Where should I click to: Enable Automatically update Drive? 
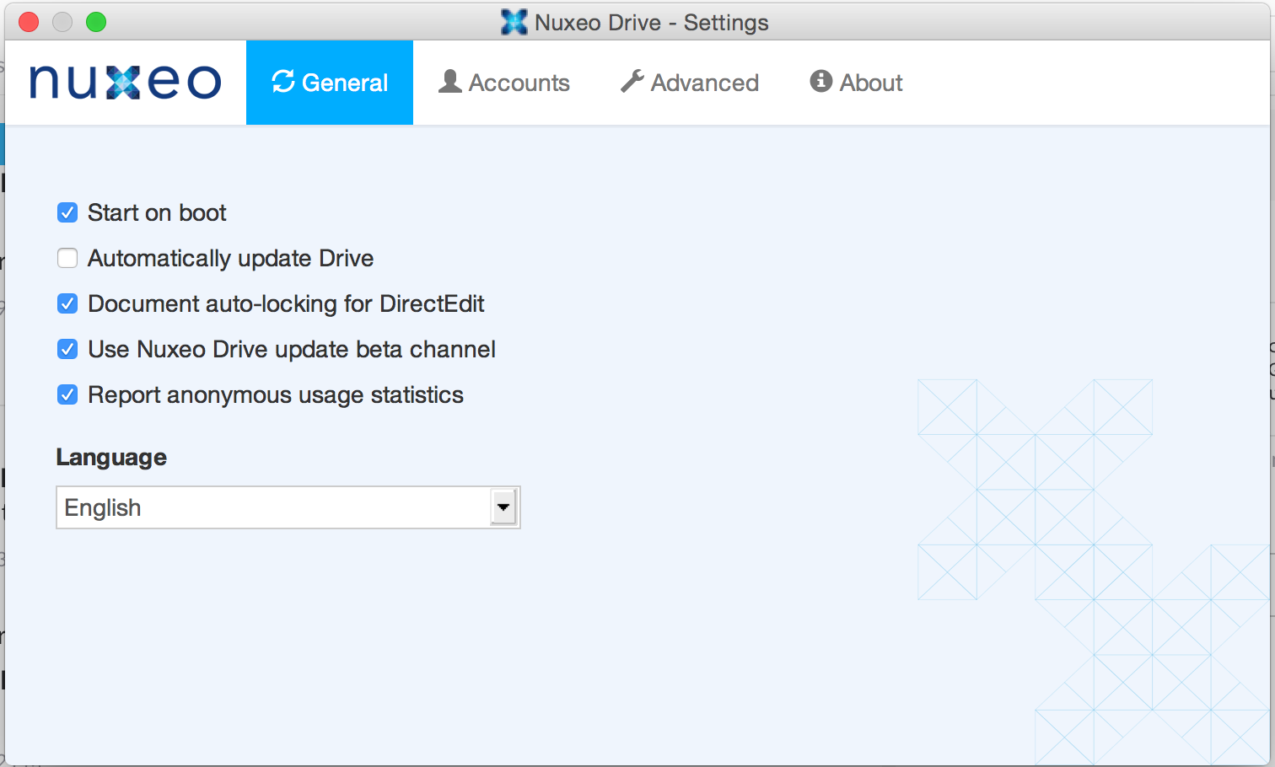pyautogui.click(x=67, y=258)
